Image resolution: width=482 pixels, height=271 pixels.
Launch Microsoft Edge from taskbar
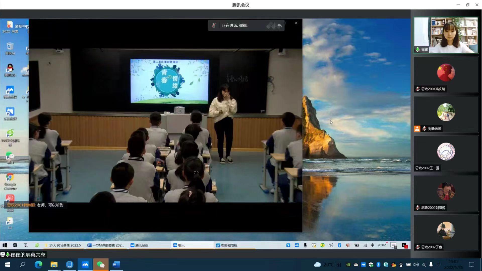38,264
